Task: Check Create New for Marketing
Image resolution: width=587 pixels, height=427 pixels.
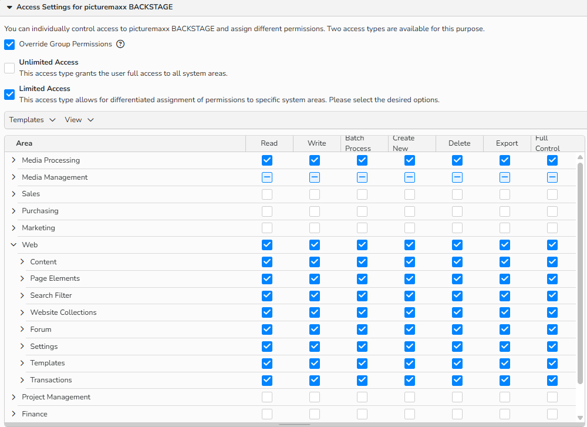Action: pyautogui.click(x=410, y=228)
